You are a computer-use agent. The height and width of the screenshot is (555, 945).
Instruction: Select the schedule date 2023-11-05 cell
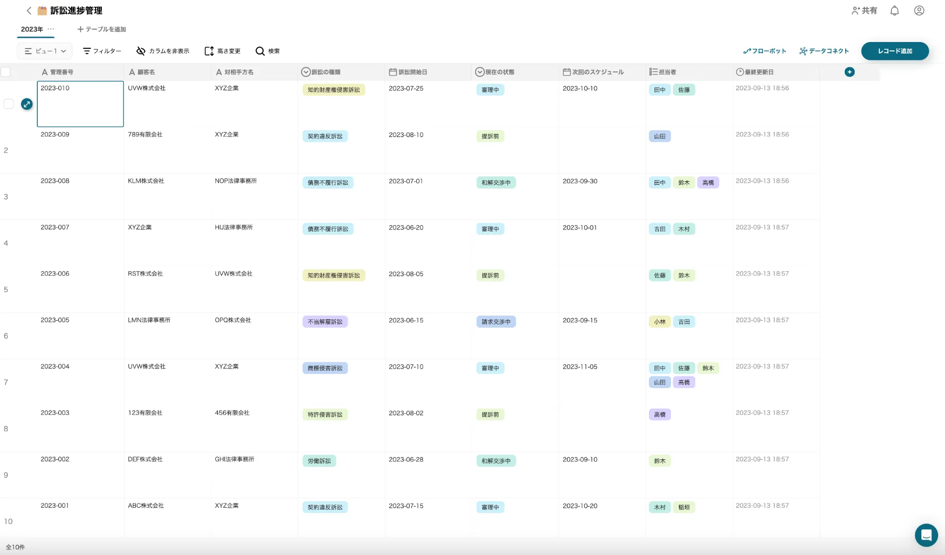(602, 382)
